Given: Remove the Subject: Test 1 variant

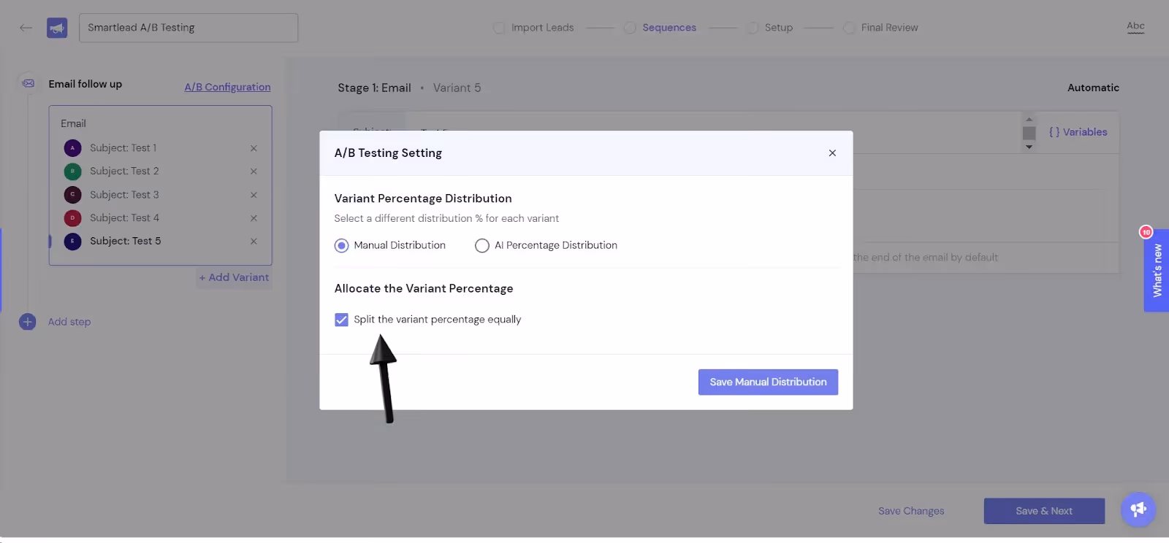Looking at the screenshot, I should pos(254,148).
